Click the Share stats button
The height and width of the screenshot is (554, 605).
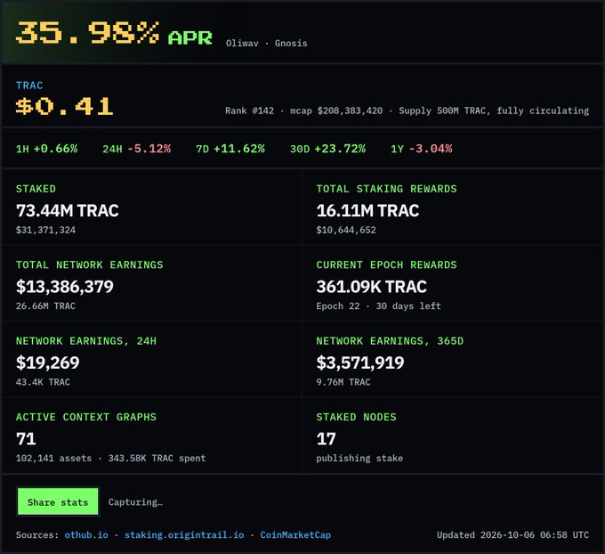(x=58, y=501)
